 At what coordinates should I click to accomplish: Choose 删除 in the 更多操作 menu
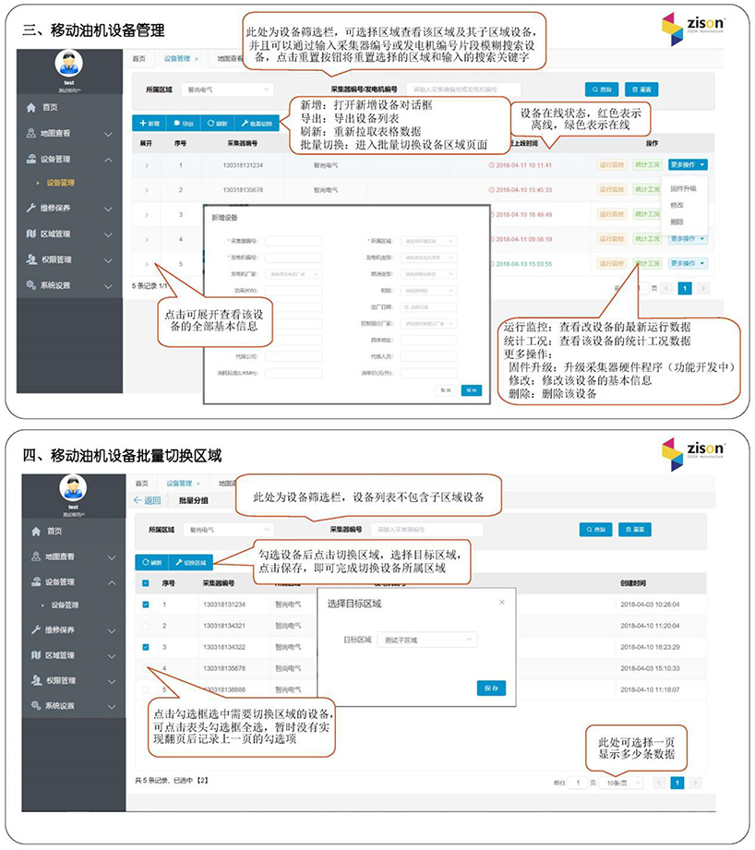click(677, 221)
